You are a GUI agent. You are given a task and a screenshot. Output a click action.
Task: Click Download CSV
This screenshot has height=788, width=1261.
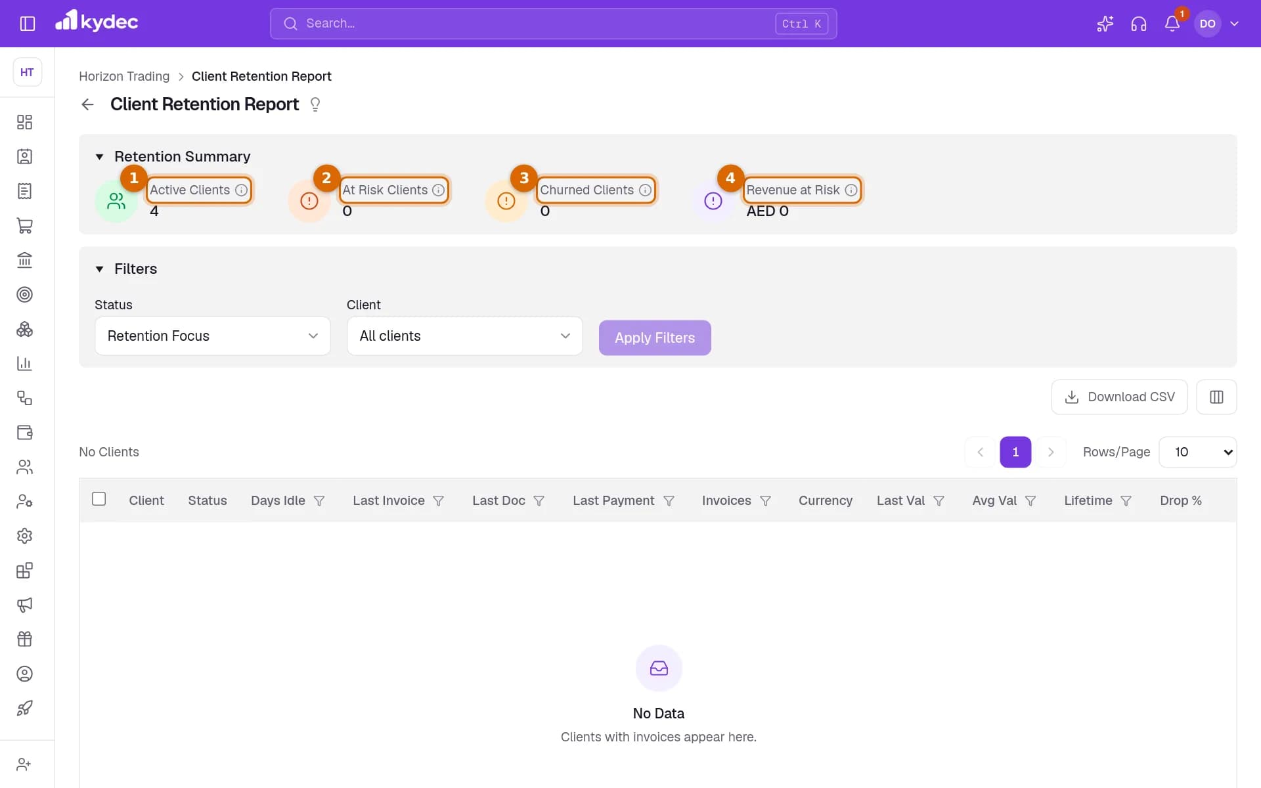pos(1119,397)
